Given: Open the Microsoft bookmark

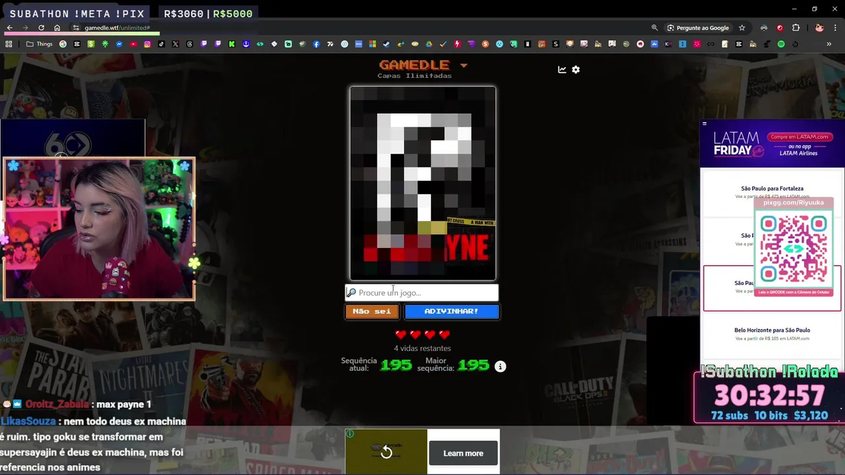Looking at the screenshot, I should coord(372,44).
